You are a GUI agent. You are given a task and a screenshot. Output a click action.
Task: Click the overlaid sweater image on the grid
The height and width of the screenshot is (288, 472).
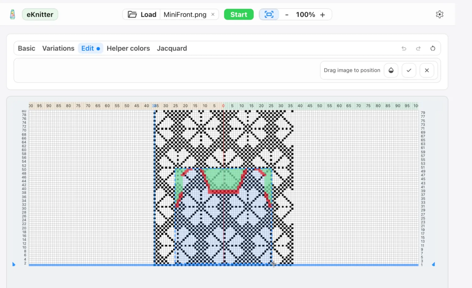coord(223,216)
